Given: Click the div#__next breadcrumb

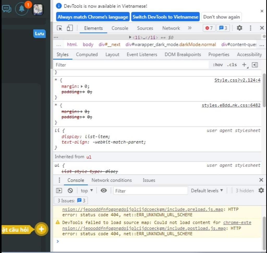Looking at the screenshot, I should point(109,45).
